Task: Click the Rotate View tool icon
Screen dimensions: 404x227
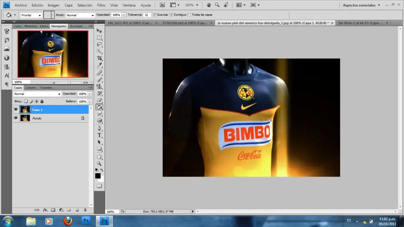Action: pyautogui.click(x=226, y=5)
